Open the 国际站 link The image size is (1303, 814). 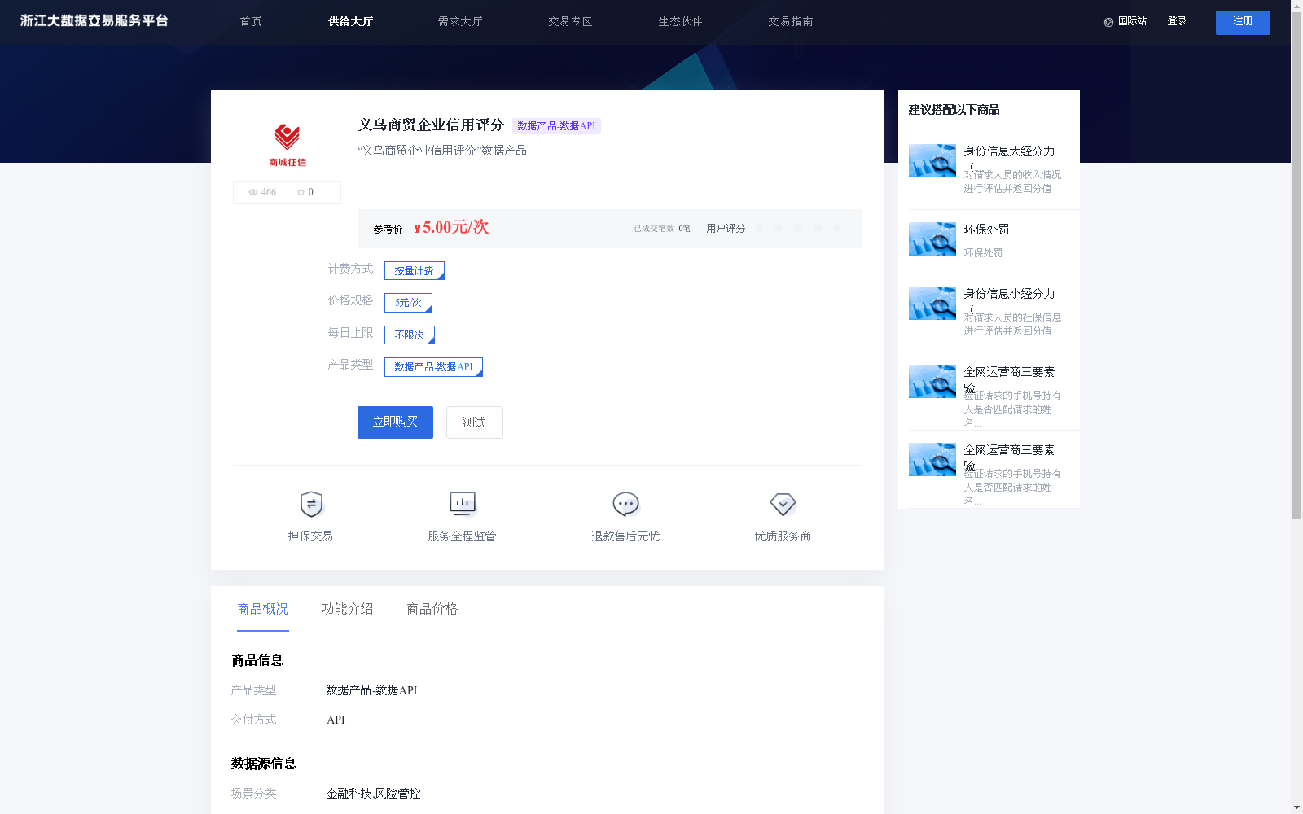(x=1132, y=22)
